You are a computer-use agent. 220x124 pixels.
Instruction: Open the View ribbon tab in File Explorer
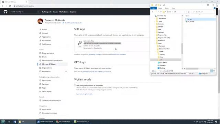coord(173,8)
